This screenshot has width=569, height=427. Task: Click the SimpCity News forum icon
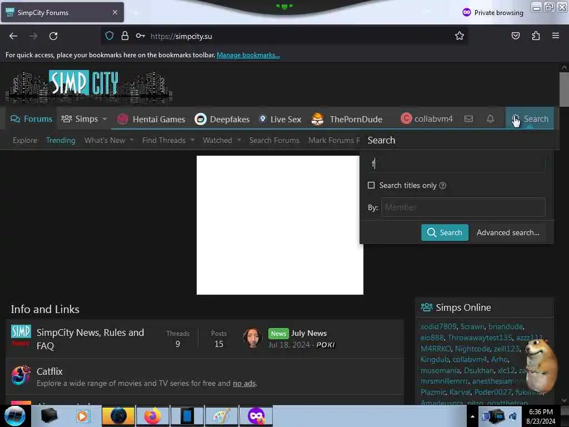pyautogui.click(x=21, y=336)
